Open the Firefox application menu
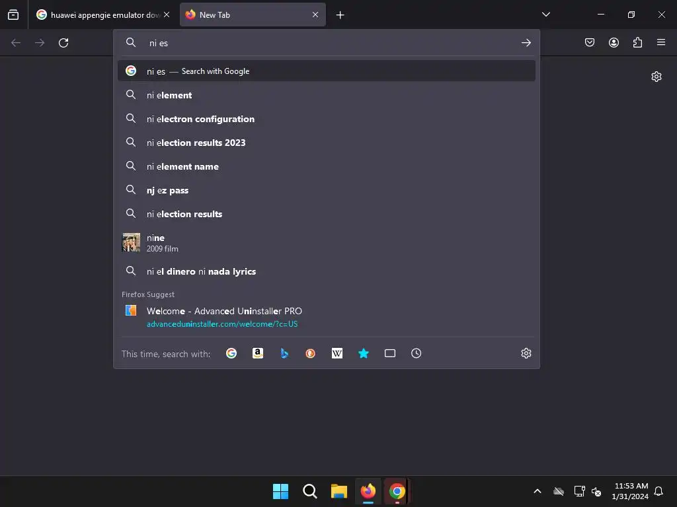Viewport: 677px width, 507px height. pos(661,42)
